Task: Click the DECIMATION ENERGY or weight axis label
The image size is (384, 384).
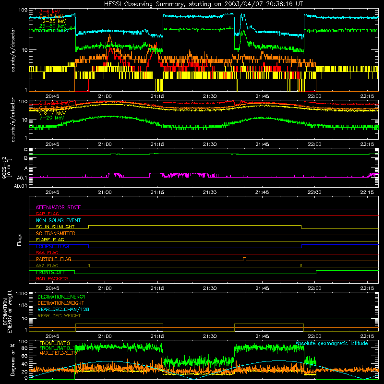Action: tap(7, 312)
